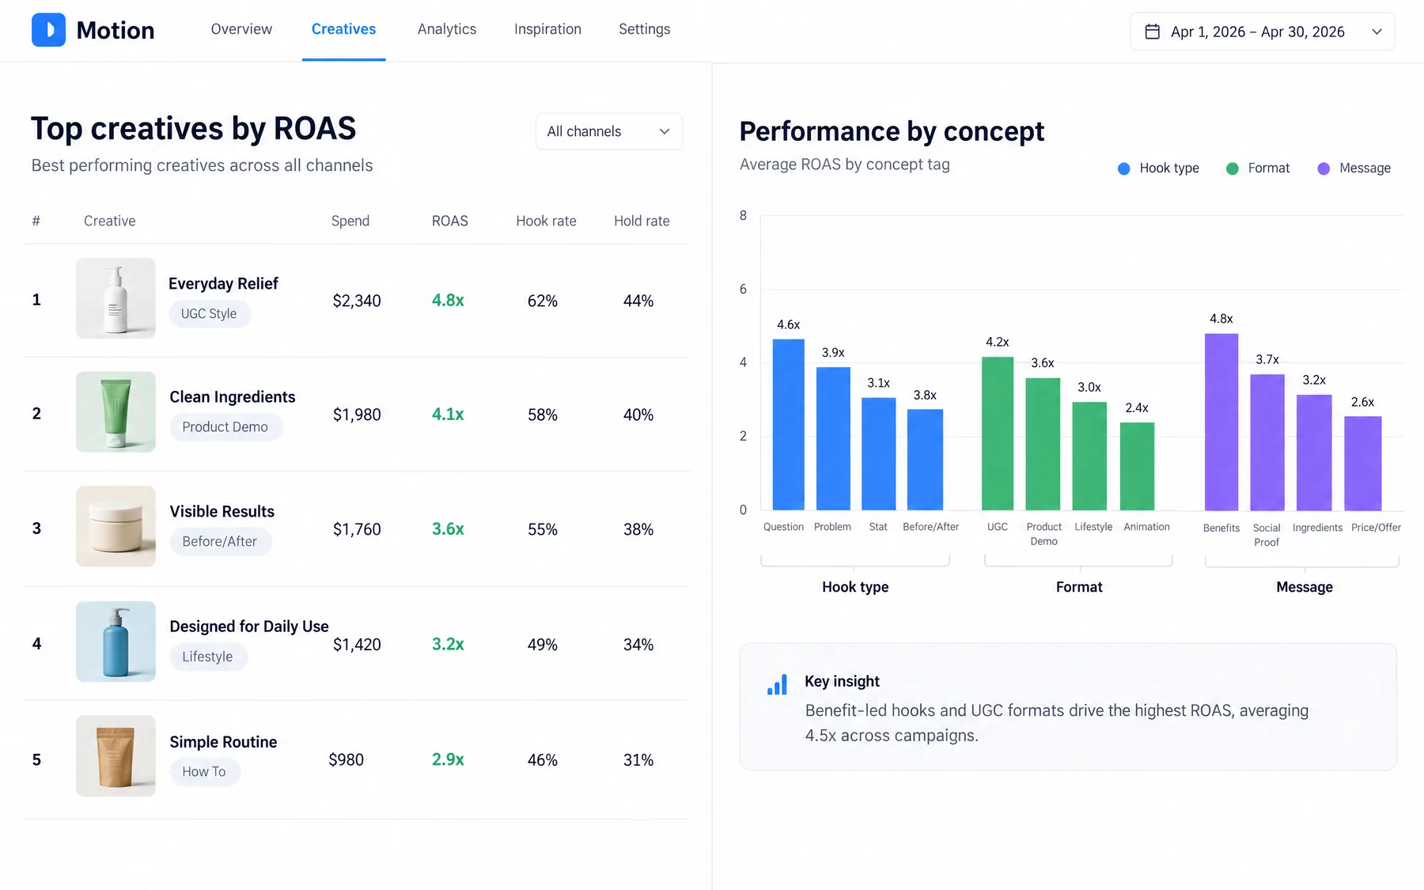The image size is (1424, 890).
Task: Sort by the Hook rate column header
Action: coord(546,221)
